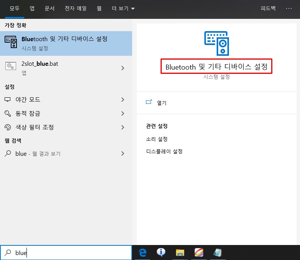This screenshot has height=260, width=300.
Task: Switch to the 모두 tab
Action: pos(15,8)
